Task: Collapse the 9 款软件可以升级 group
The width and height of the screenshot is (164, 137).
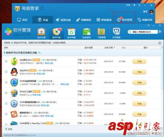Action: click(x=39, y=53)
